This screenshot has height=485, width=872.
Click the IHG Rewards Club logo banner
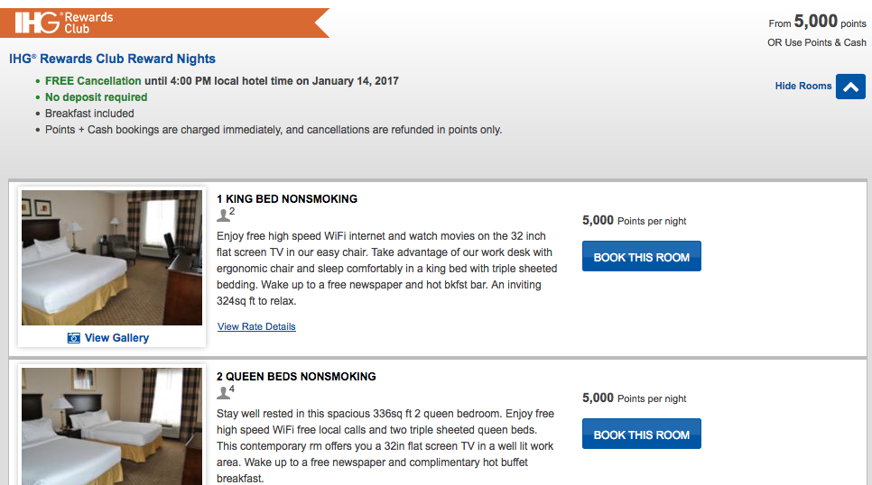coord(162,23)
